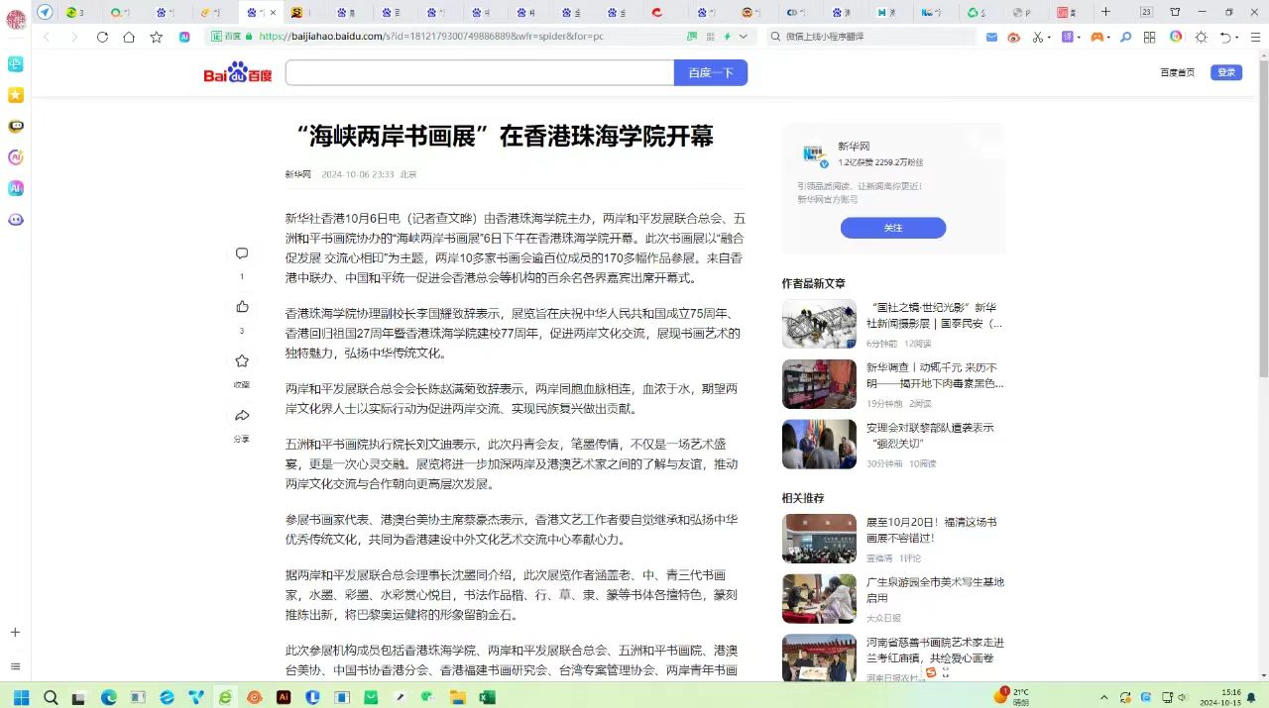Open the apps grid icon in toolbar

tap(1150, 37)
